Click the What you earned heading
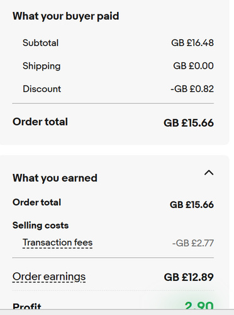234x315 pixels. click(55, 178)
